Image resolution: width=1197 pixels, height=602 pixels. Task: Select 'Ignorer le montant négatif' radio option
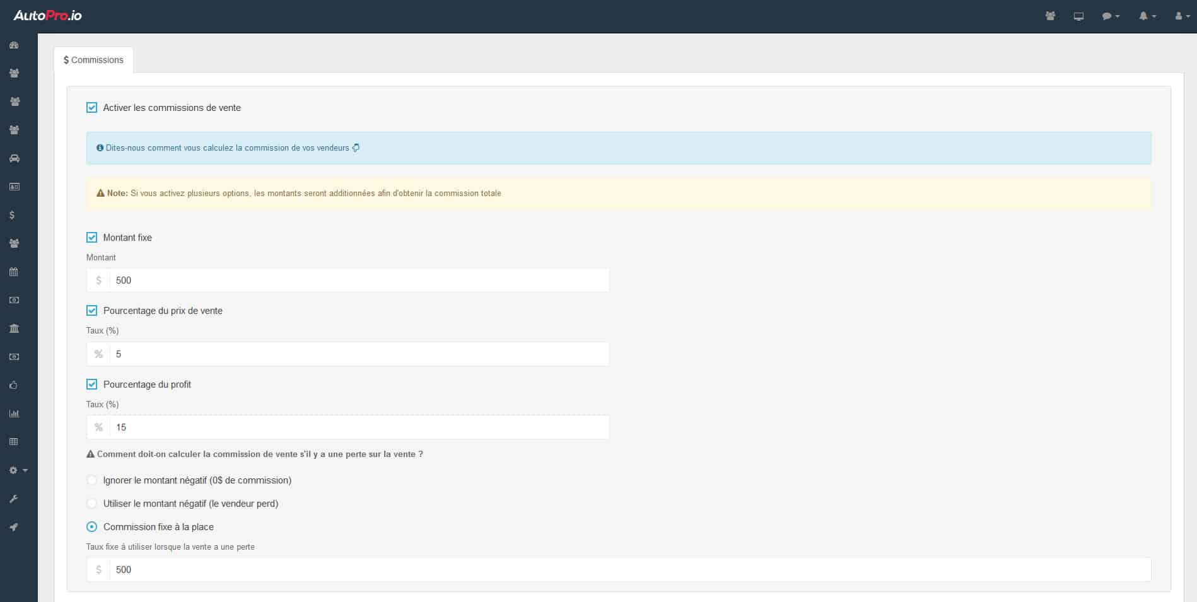tap(92, 480)
